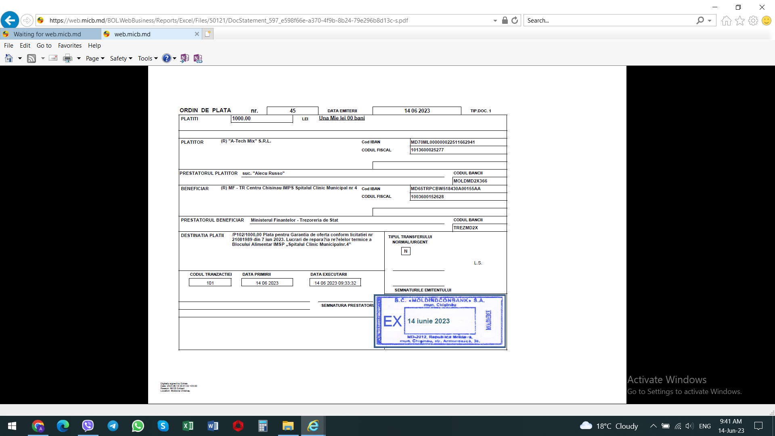This screenshot has width=775, height=436.
Task: Expand the Page dropdown menu
Action: [95, 58]
